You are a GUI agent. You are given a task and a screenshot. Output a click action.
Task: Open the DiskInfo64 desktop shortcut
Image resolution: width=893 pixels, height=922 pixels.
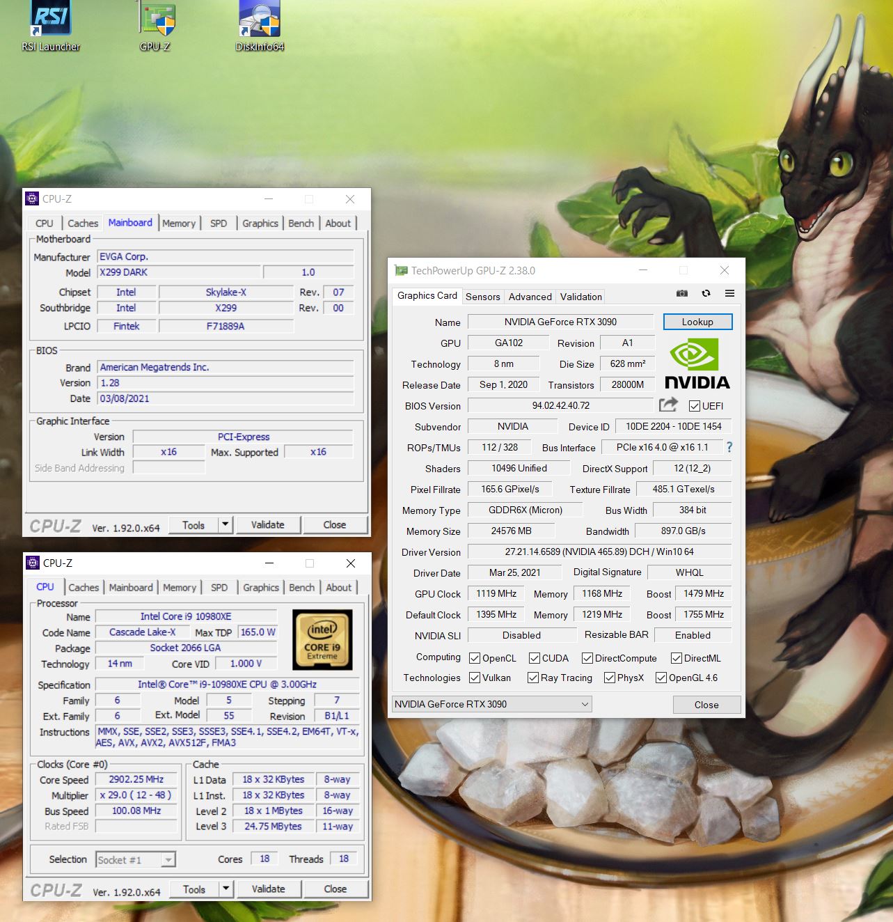point(260,26)
